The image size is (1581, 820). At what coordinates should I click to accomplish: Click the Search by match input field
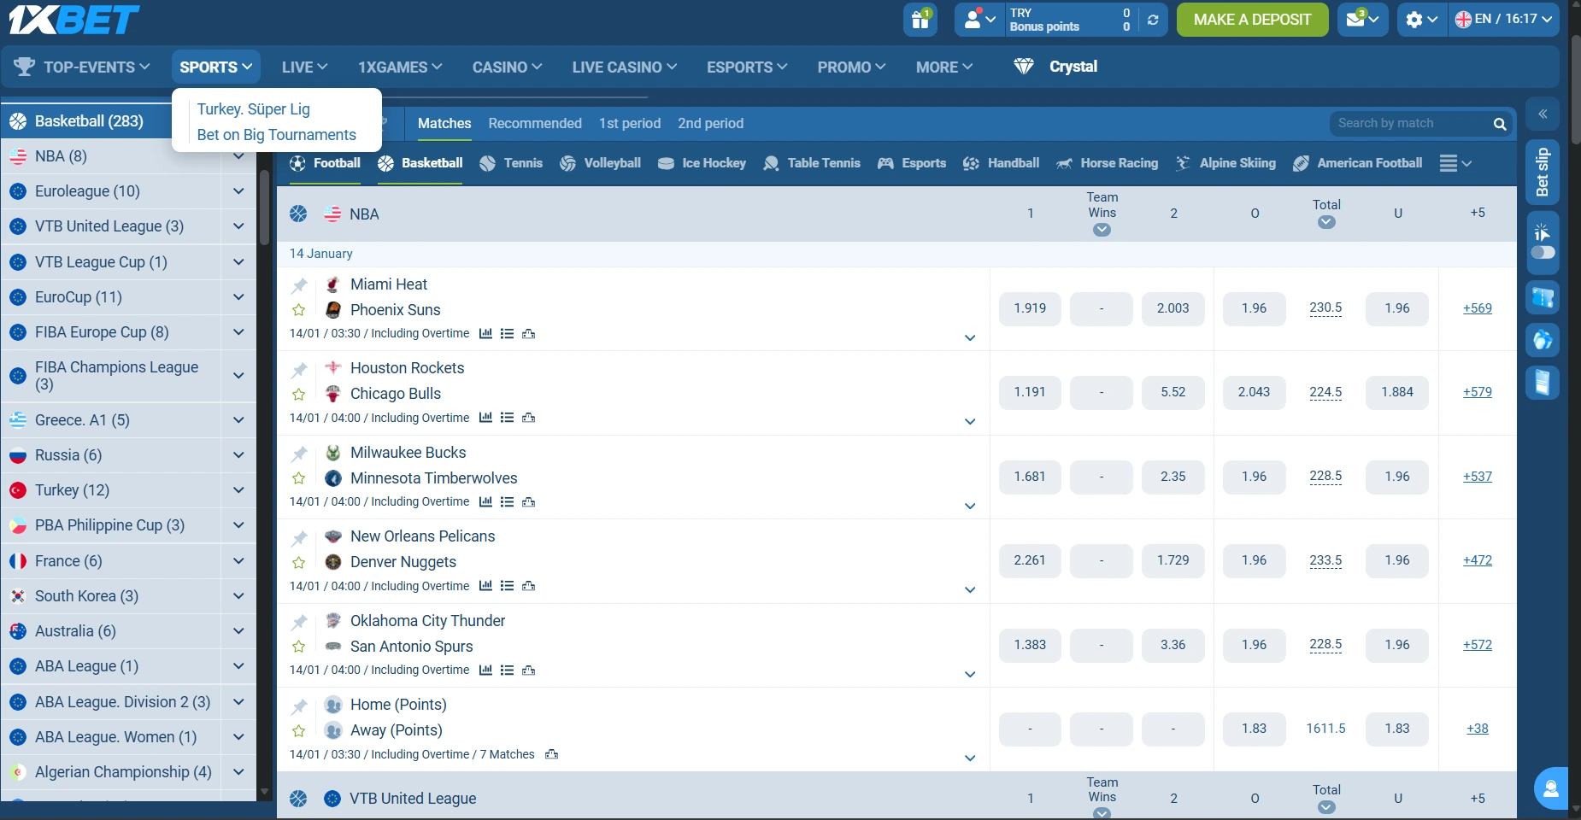click(x=1410, y=123)
